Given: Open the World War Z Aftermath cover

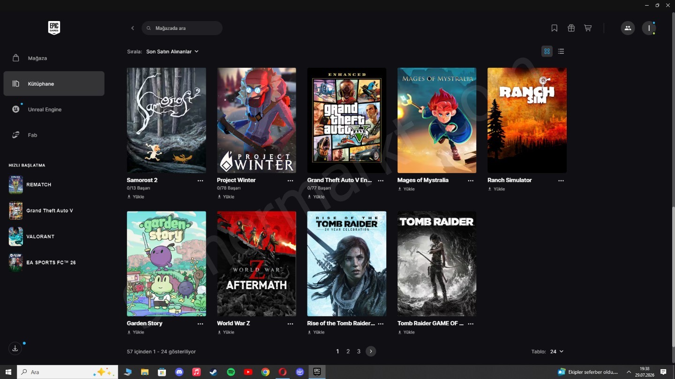Looking at the screenshot, I should pyautogui.click(x=256, y=263).
